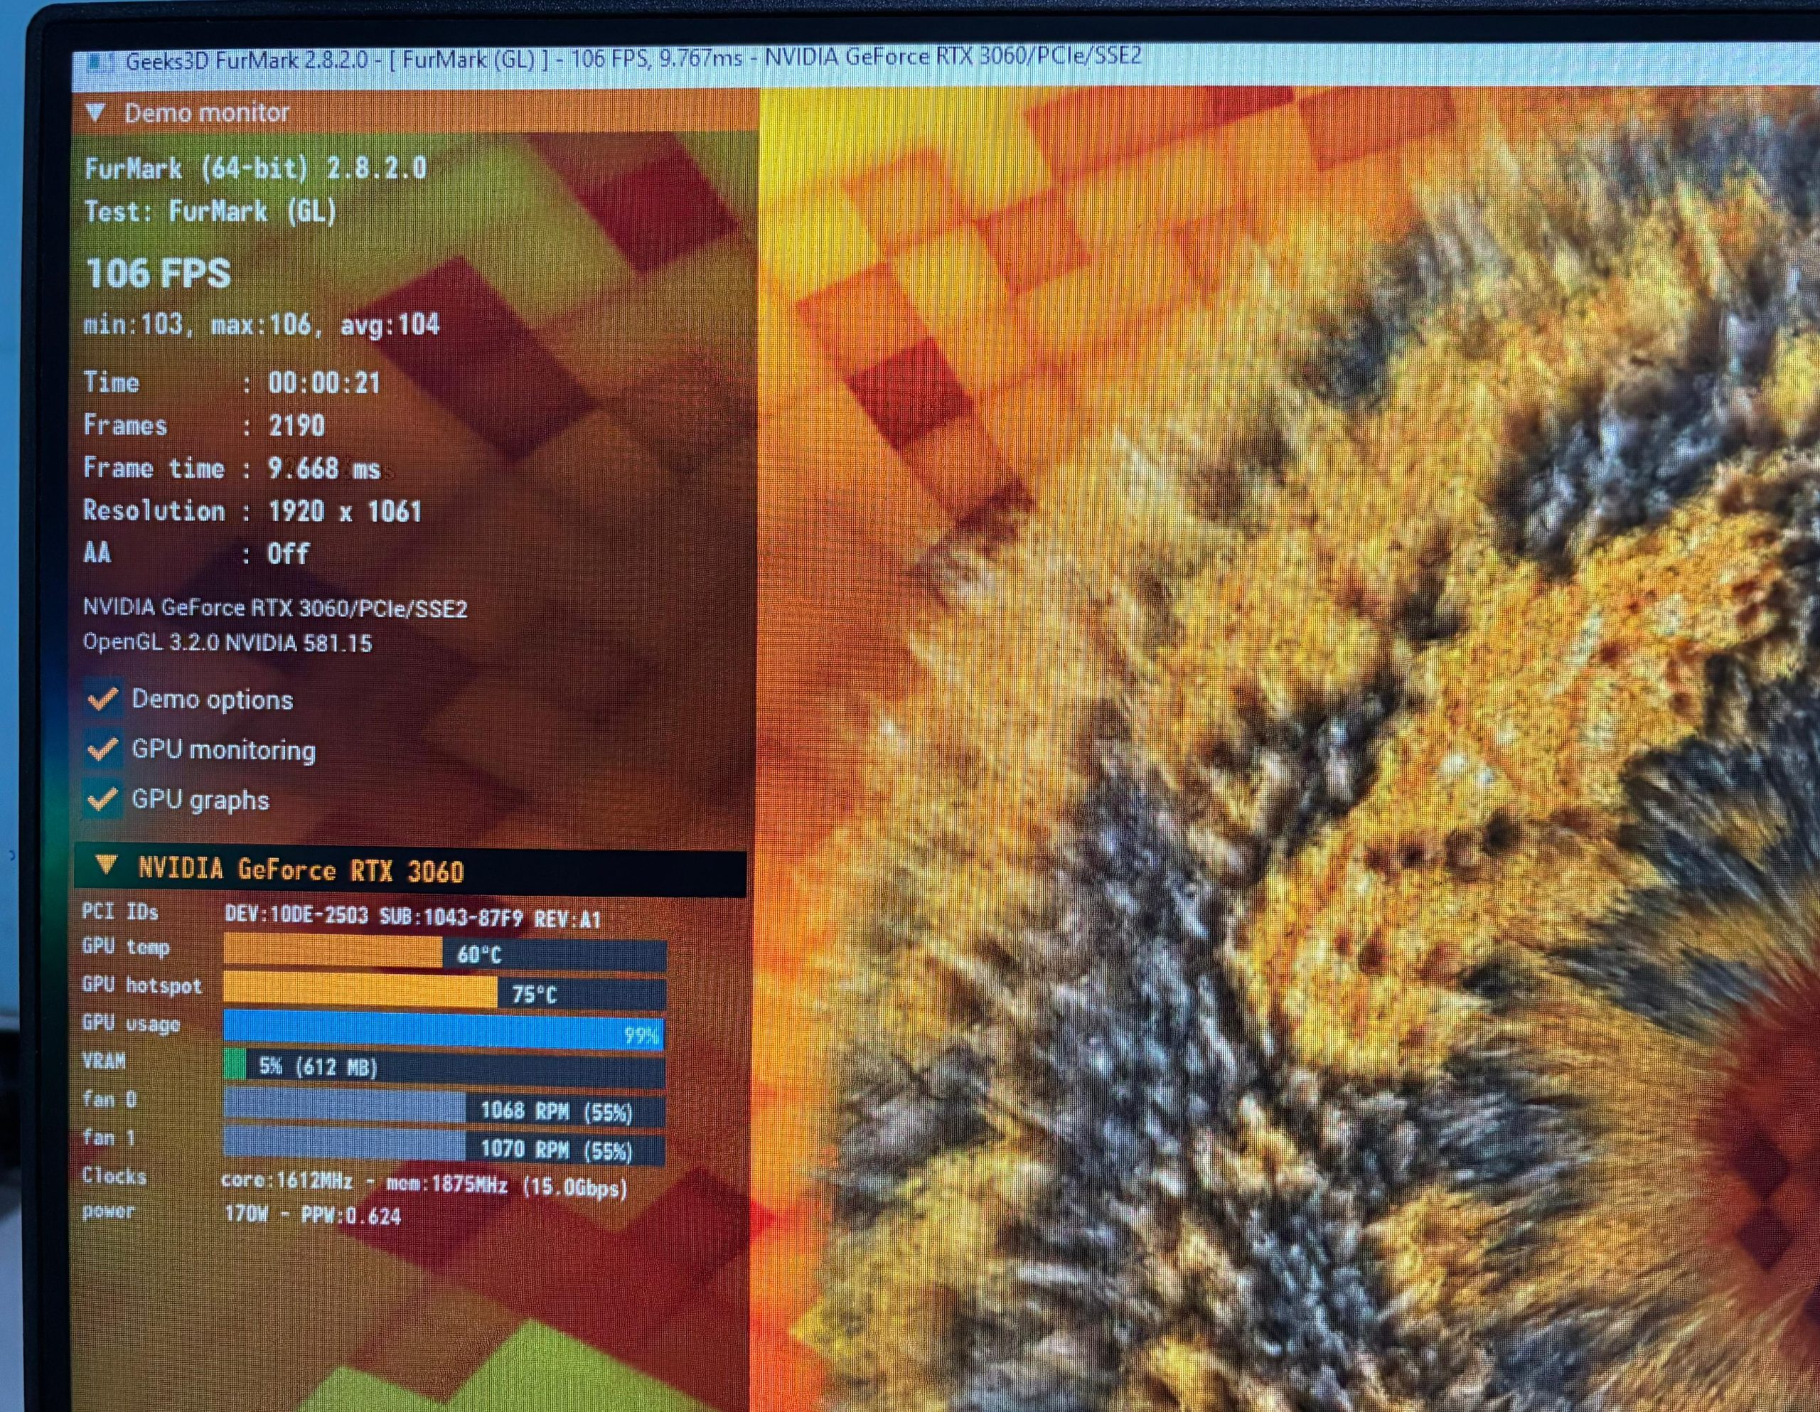1820x1412 pixels.
Task: Click the GPU monitoring label text
Action: (x=223, y=749)
